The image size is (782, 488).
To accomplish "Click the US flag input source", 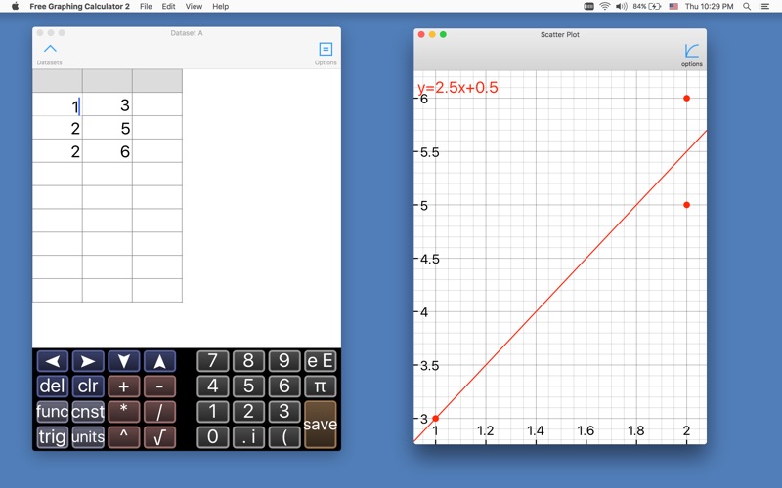I will click(673, 7).
